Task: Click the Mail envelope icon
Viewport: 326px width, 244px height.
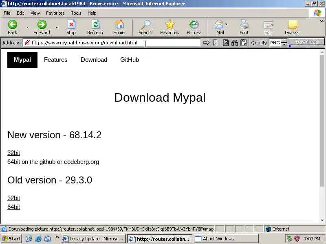Action: [x=219, y=25]
